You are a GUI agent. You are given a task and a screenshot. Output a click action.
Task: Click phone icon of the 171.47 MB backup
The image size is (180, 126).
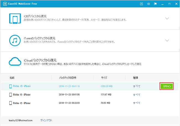[x=11, y=95]
